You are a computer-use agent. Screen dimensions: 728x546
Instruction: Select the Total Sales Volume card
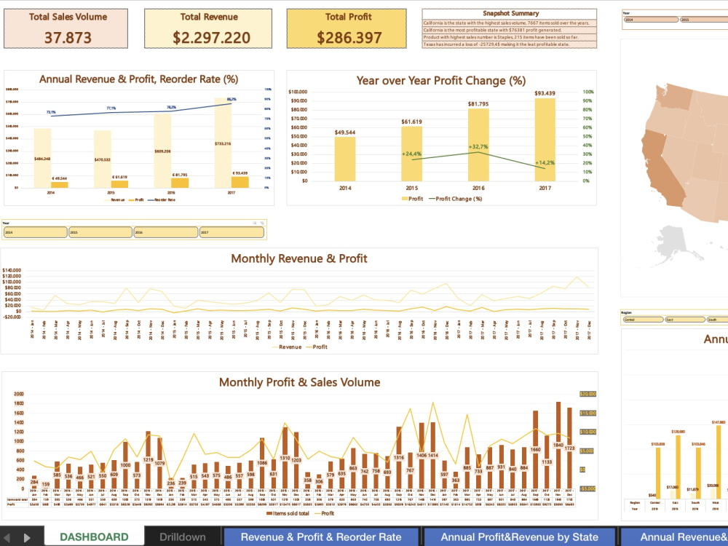point(66,28)
